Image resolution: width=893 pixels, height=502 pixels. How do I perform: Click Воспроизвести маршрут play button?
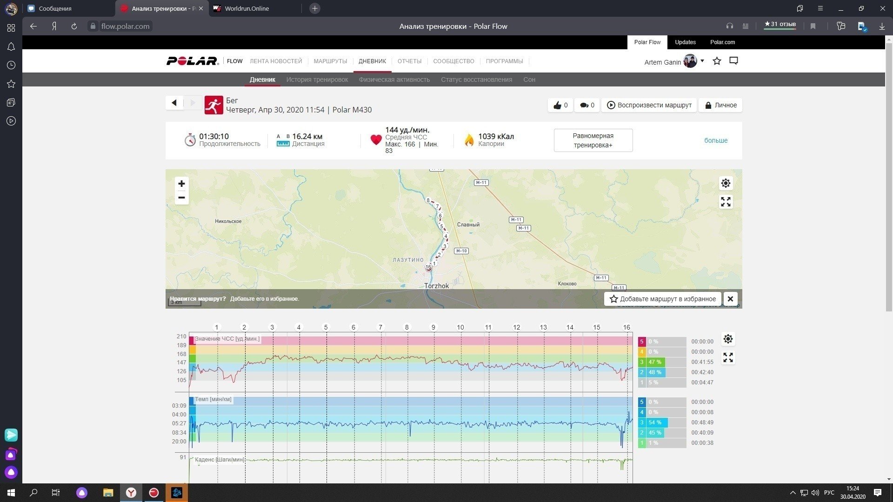tap(649, 105)
